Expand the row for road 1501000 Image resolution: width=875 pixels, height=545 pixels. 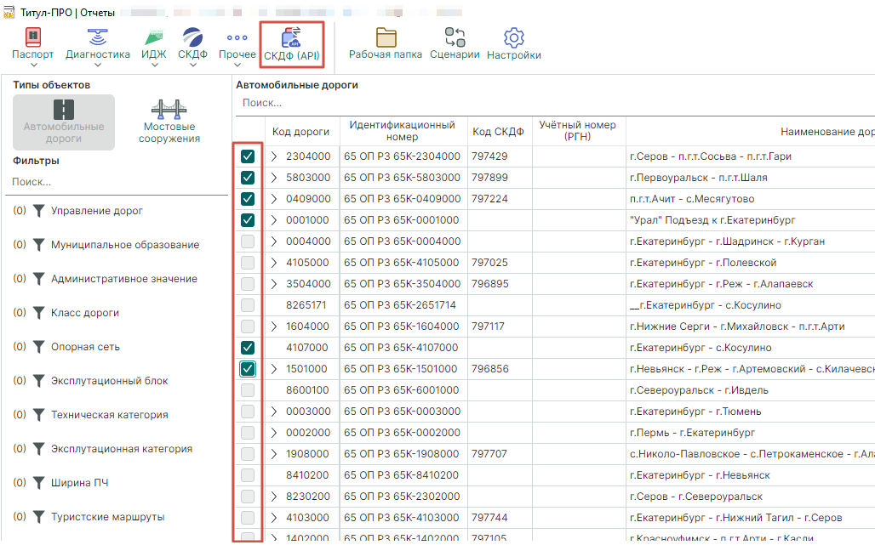tap(274, 369)
